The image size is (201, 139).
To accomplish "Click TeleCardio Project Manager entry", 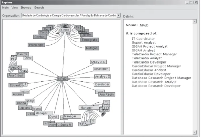I will click(x=154, y=54).
